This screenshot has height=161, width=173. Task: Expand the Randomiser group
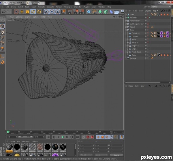126,21
